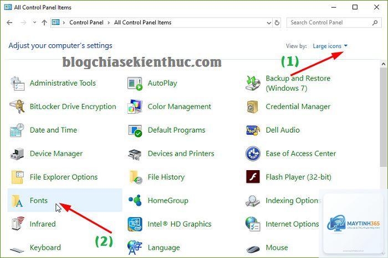The width and height of the screenshot is (388, 258).
Task: Open the Devices and Printers icon
Action: (x=135, y=154)
